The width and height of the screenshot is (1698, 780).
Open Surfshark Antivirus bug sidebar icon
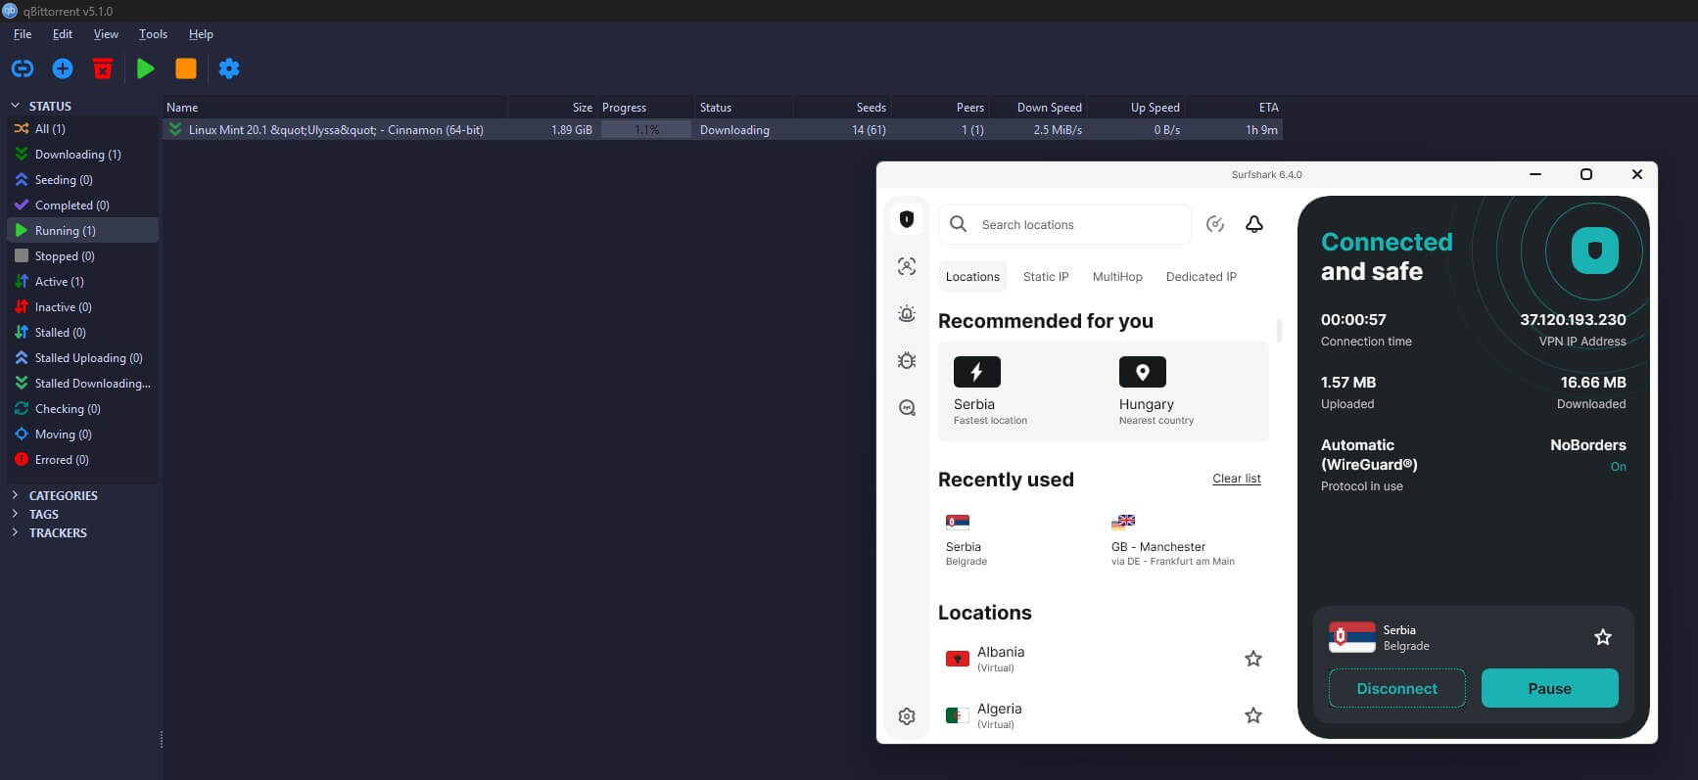tap(907, 360)
